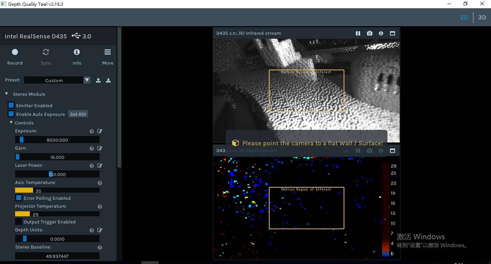This screenshot has height=264, width=491.
Task: Collapse the Controls section
Action: 11,123
